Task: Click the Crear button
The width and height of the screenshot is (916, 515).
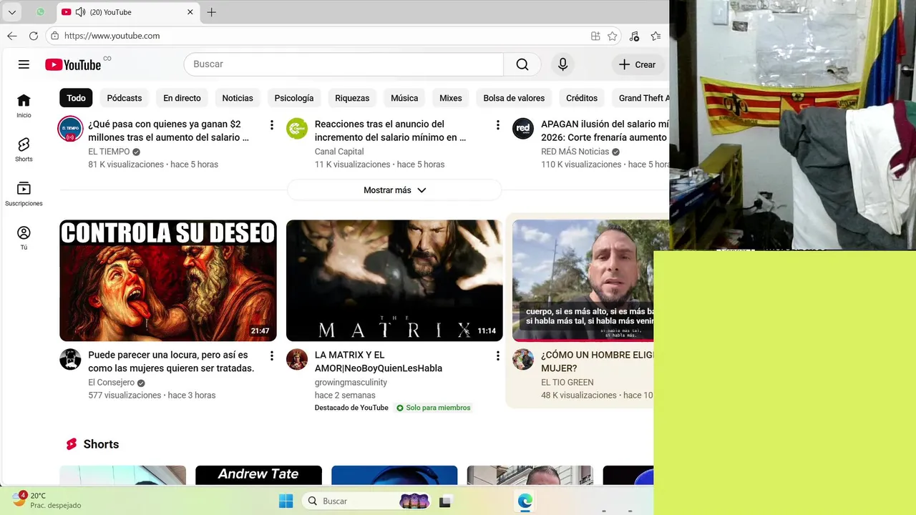Action: (637, 64)
